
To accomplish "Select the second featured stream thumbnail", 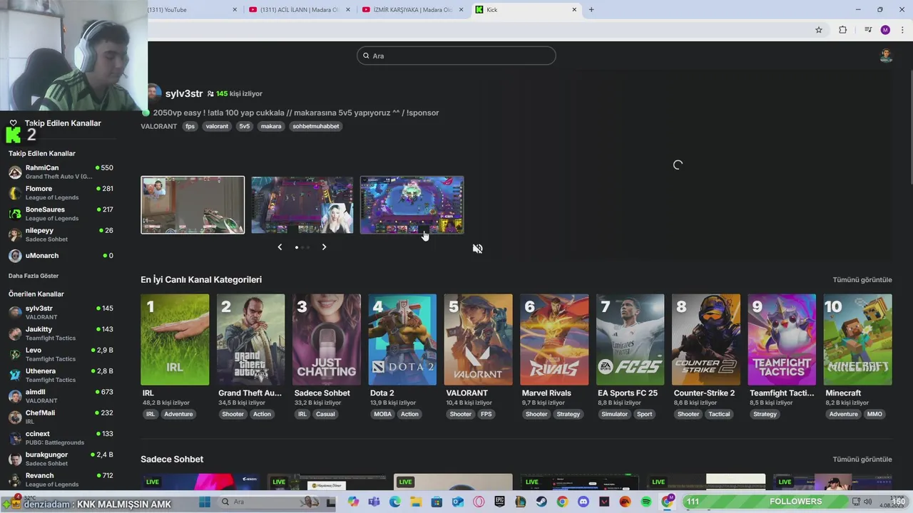I will 302,205.
